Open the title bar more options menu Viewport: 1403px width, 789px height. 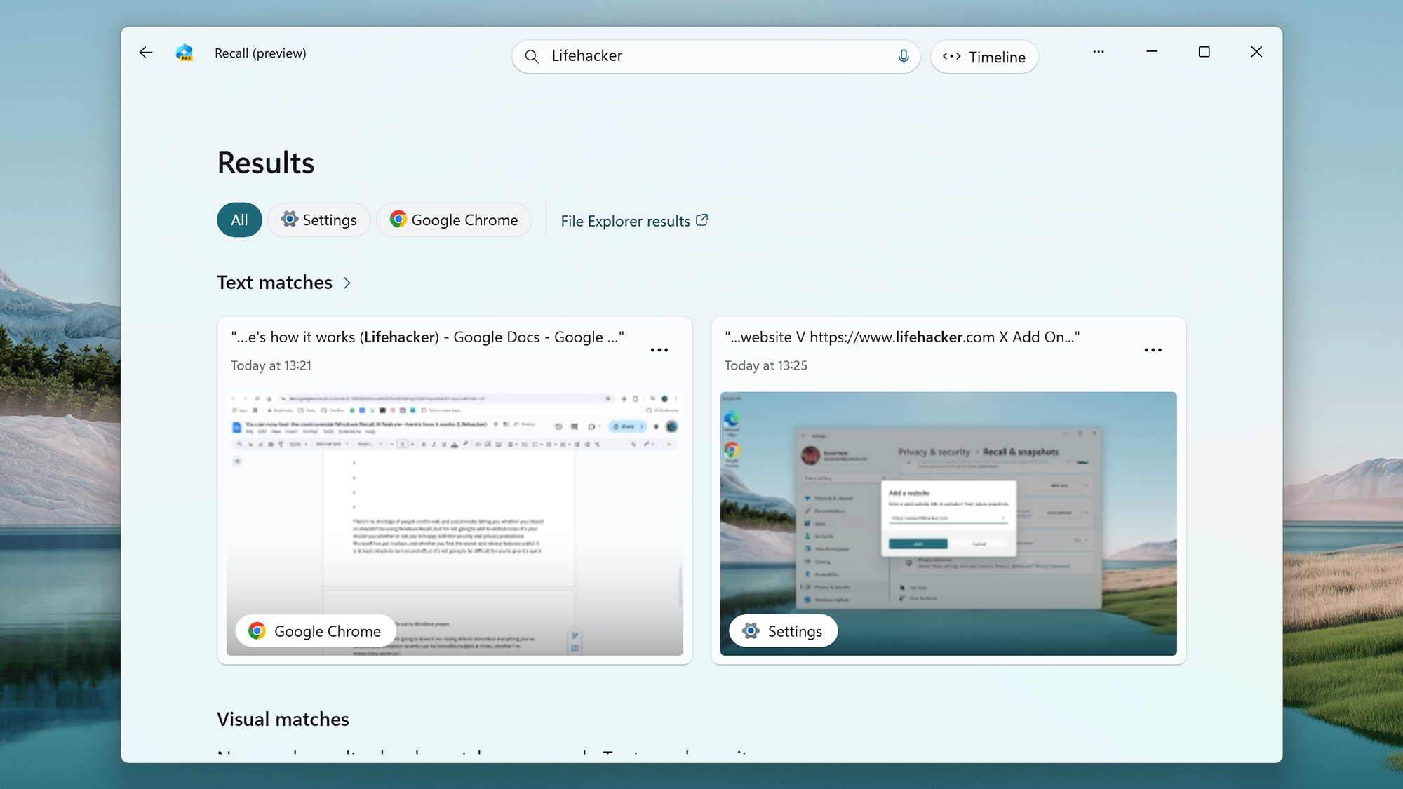click(1099, 52)
